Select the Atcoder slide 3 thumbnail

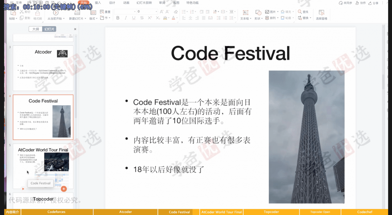click(43, 68)
